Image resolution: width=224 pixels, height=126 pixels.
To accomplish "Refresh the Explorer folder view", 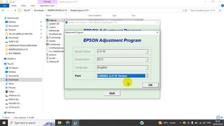I will [186, 10].
